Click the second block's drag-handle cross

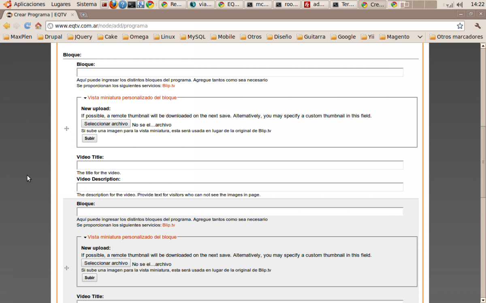pyautogui.click(x=67, y=268)
